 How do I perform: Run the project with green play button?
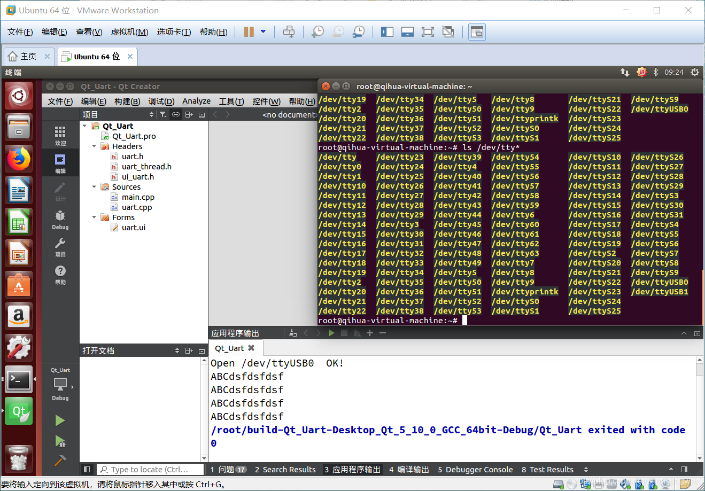[60, 420]
